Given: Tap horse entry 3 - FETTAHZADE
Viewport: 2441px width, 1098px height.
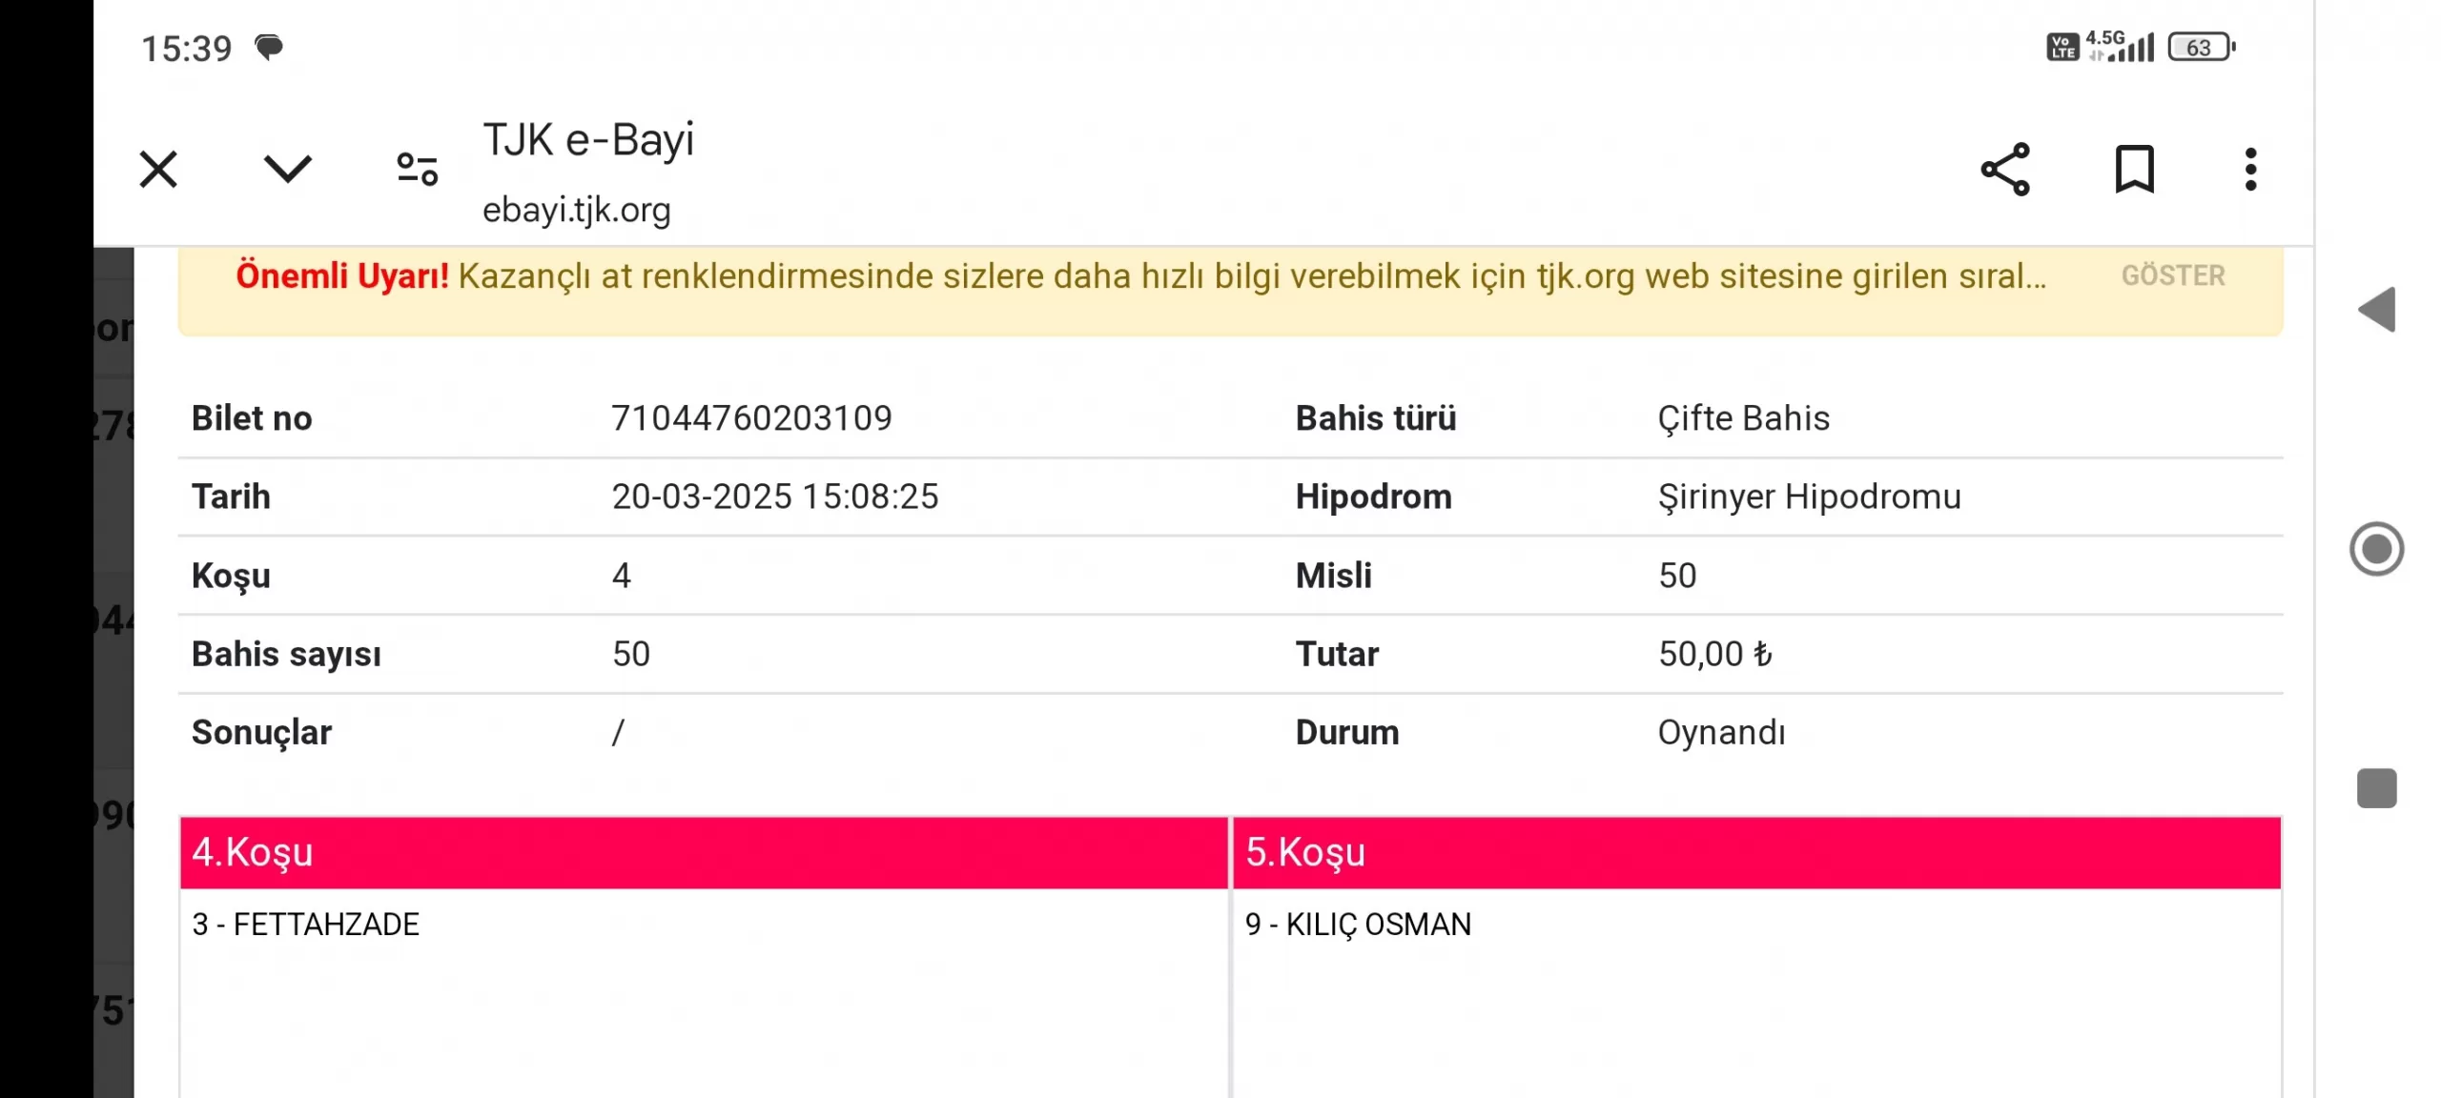Looking at the screenshot, I should click(305, 925).
